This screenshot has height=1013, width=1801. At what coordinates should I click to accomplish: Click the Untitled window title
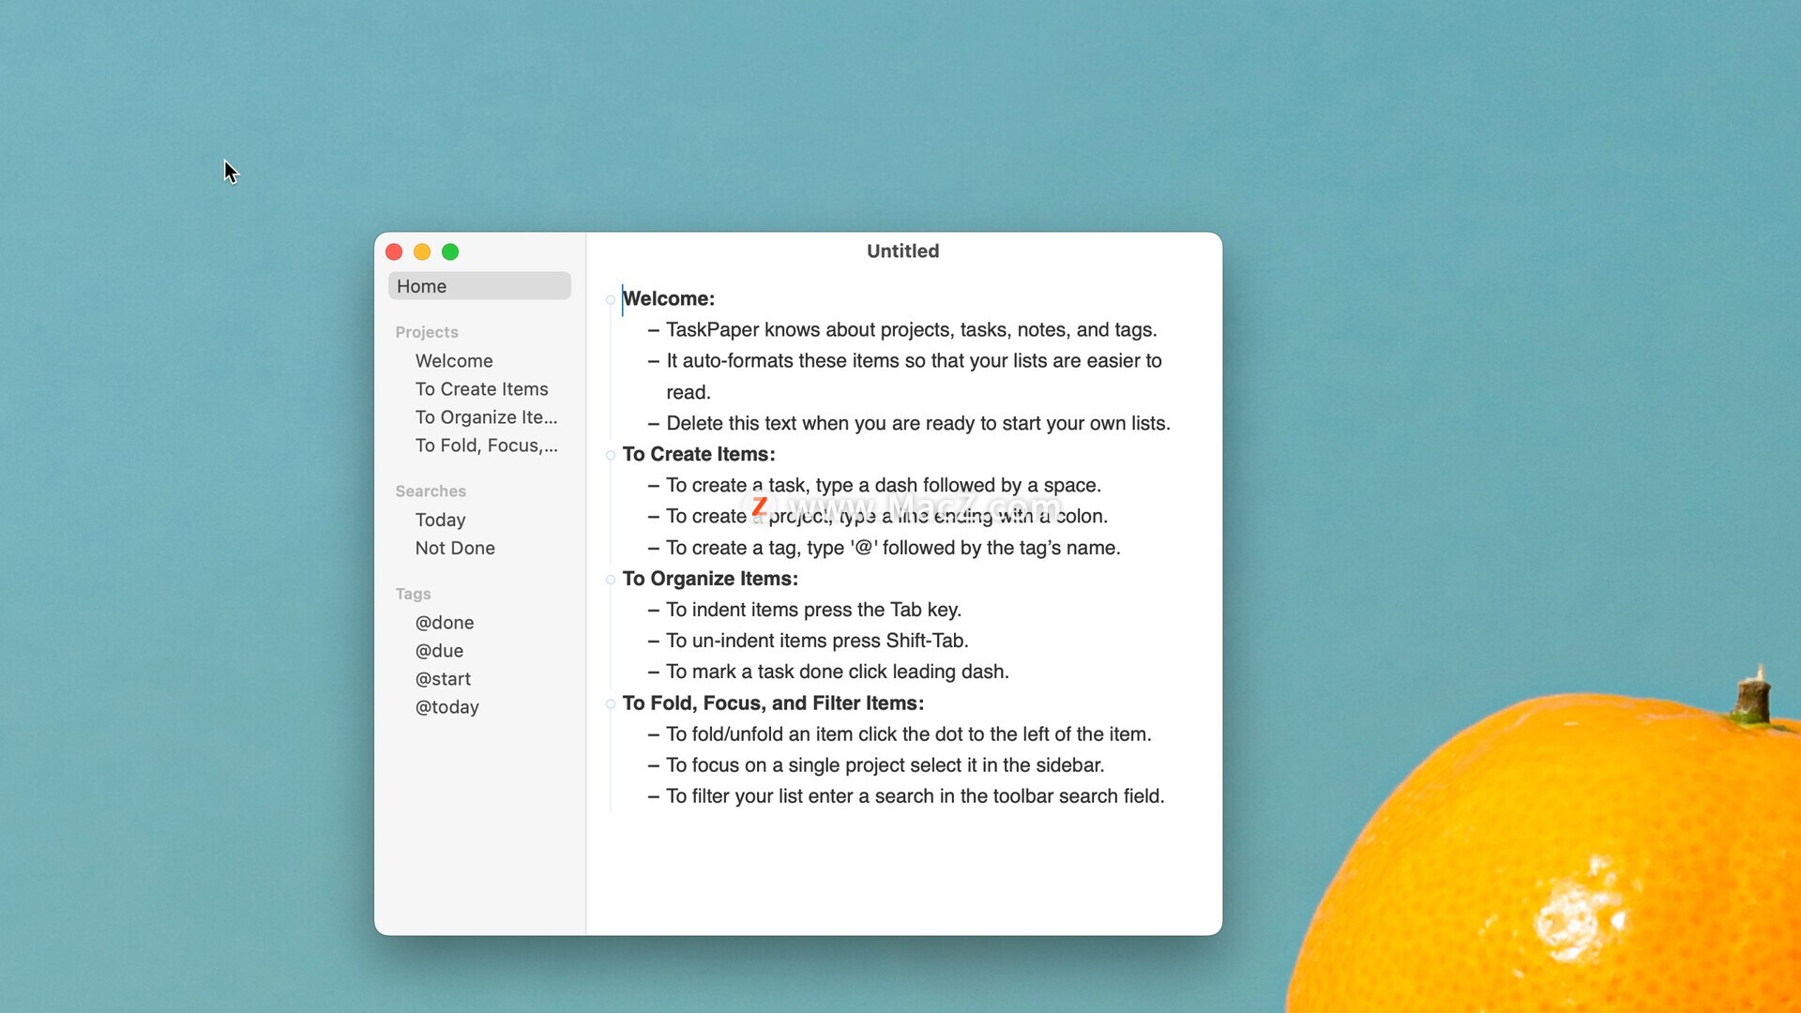(x=902, y=251)
